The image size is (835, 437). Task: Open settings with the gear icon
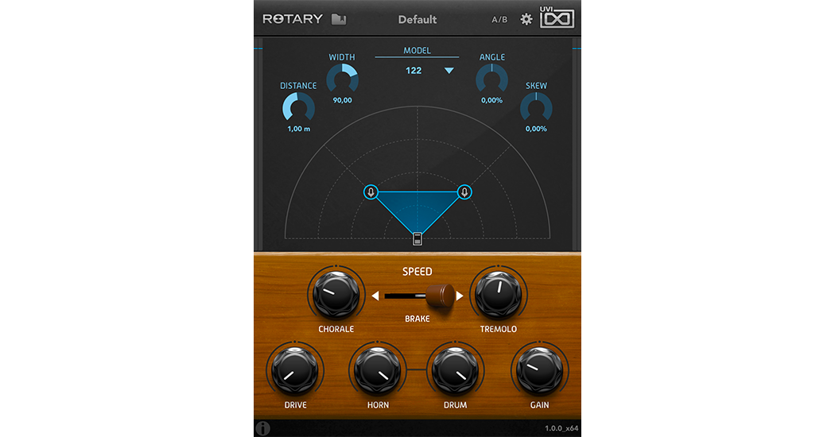[x=526, y=20]
